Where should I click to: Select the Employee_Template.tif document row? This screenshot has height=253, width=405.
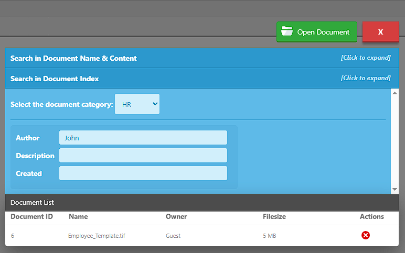pyautogui.click(x=97, y=236)
